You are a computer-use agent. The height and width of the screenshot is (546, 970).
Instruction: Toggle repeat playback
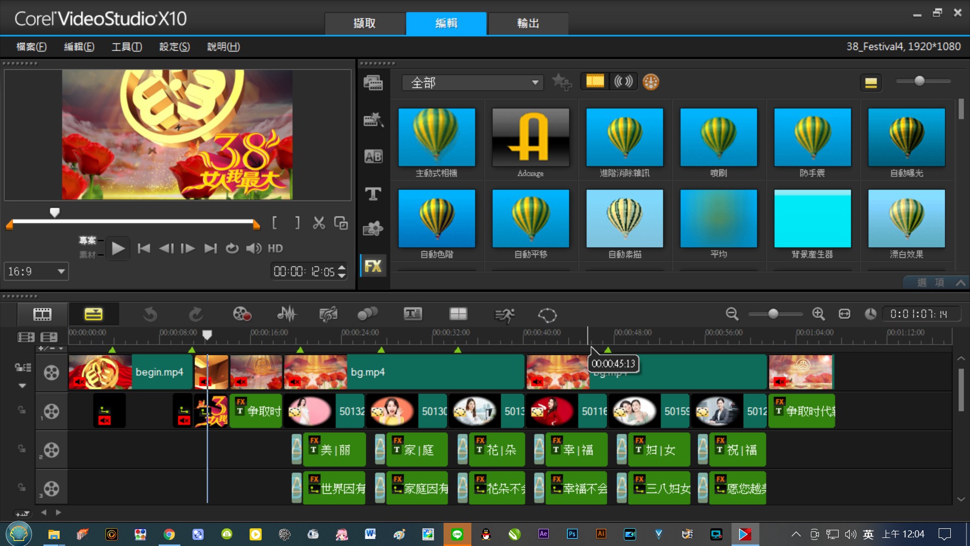pyautogui.click(x=232, y=248)
